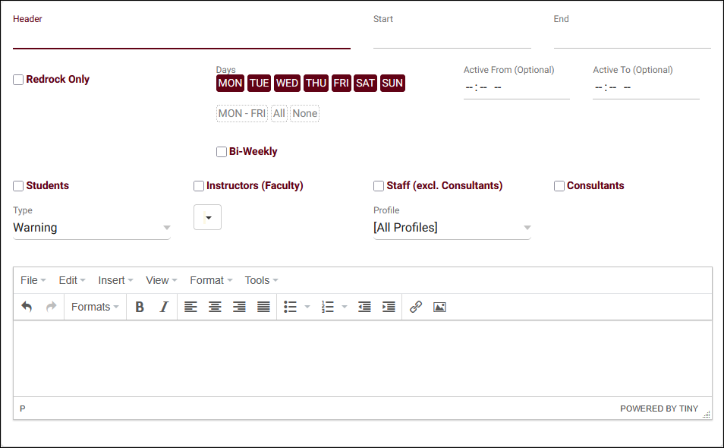Tick the Students checkbox

pos(18,186)
